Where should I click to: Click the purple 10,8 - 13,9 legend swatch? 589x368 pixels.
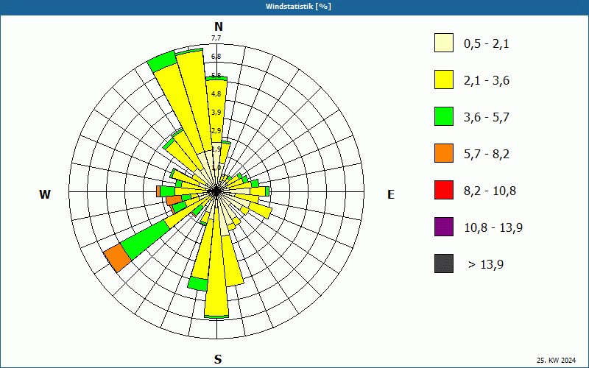tap(444, 227)
